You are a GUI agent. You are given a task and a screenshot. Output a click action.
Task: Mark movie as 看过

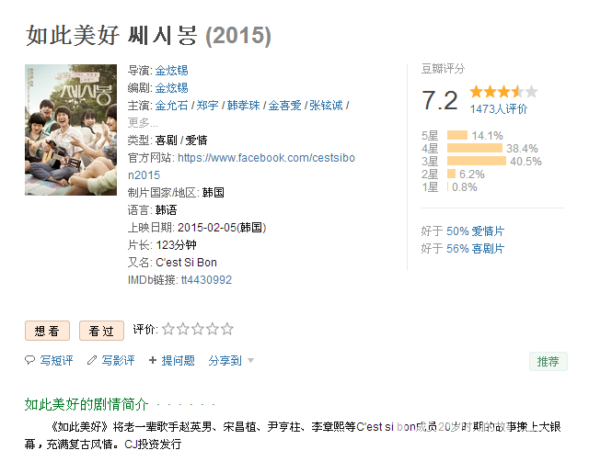[101, 331]
